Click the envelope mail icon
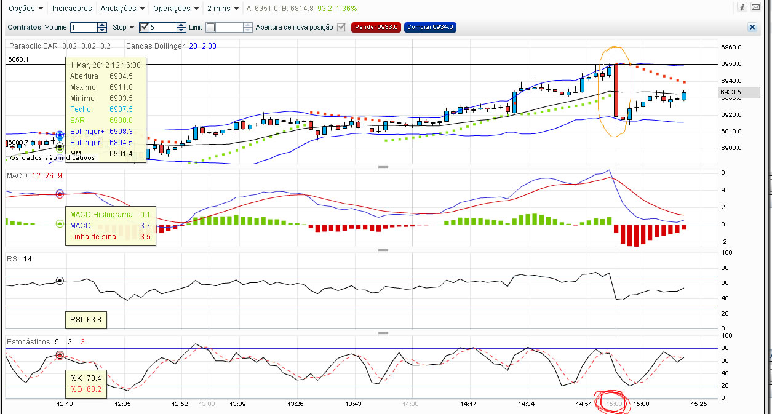 pyautogui.click(x=755, y=7)
